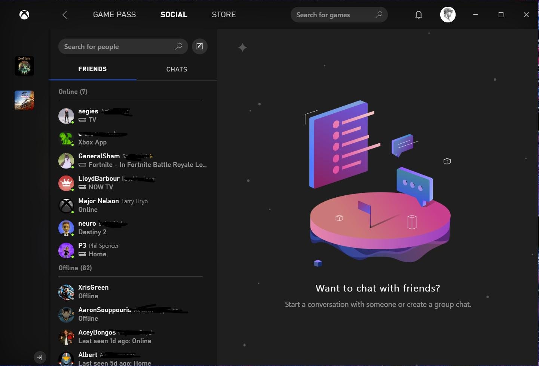Collapse the Offline (82) section
This screenshot has width=539, height=366.
click(x=75, y=268)
